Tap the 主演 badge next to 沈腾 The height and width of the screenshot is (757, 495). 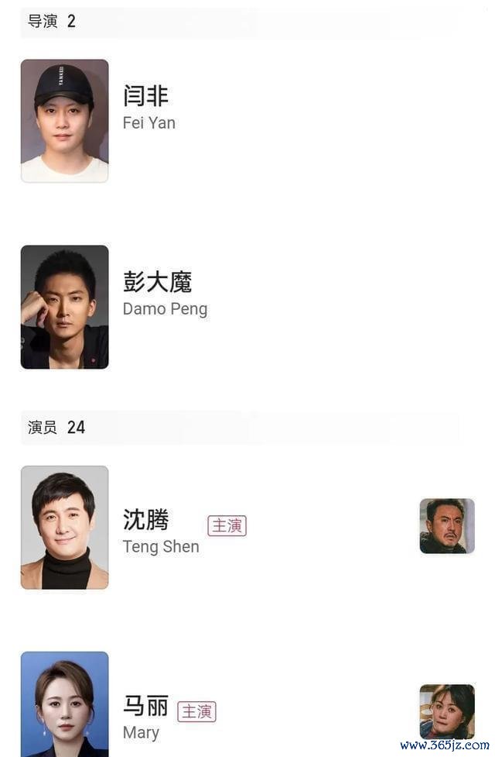227,526
